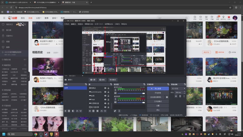The width and height of the screenshot is (243, 137).
Task: Open virtual camera settings gear icon
Action: click(167, 97)
